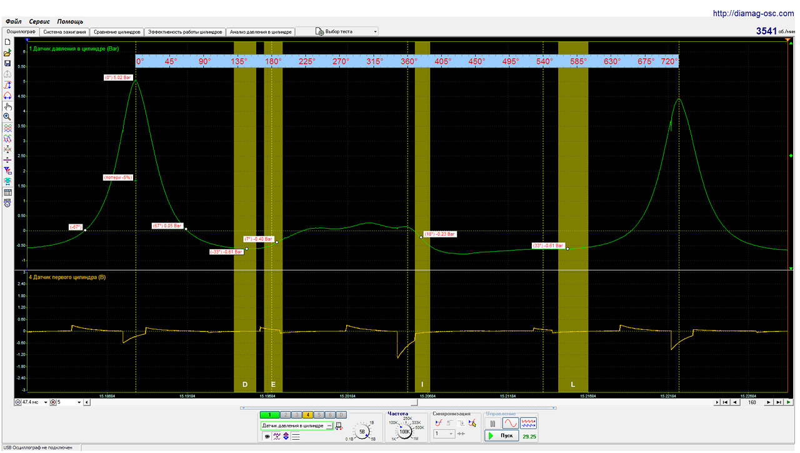Click the Пуск start button
Image resolution: width=800 pixels, height=453 pixels.
pyautogui.click(x=501, y=436)
